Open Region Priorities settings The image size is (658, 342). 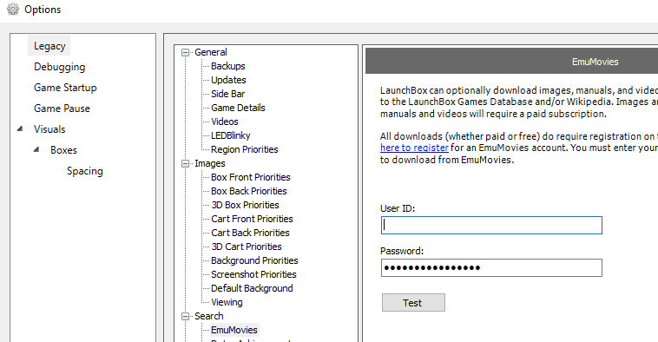(x=244, y=149)
